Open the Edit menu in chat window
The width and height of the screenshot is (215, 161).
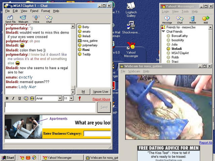point(15,11)
